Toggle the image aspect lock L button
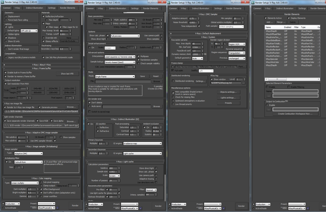326x212 pixels. tap(30, 98)
